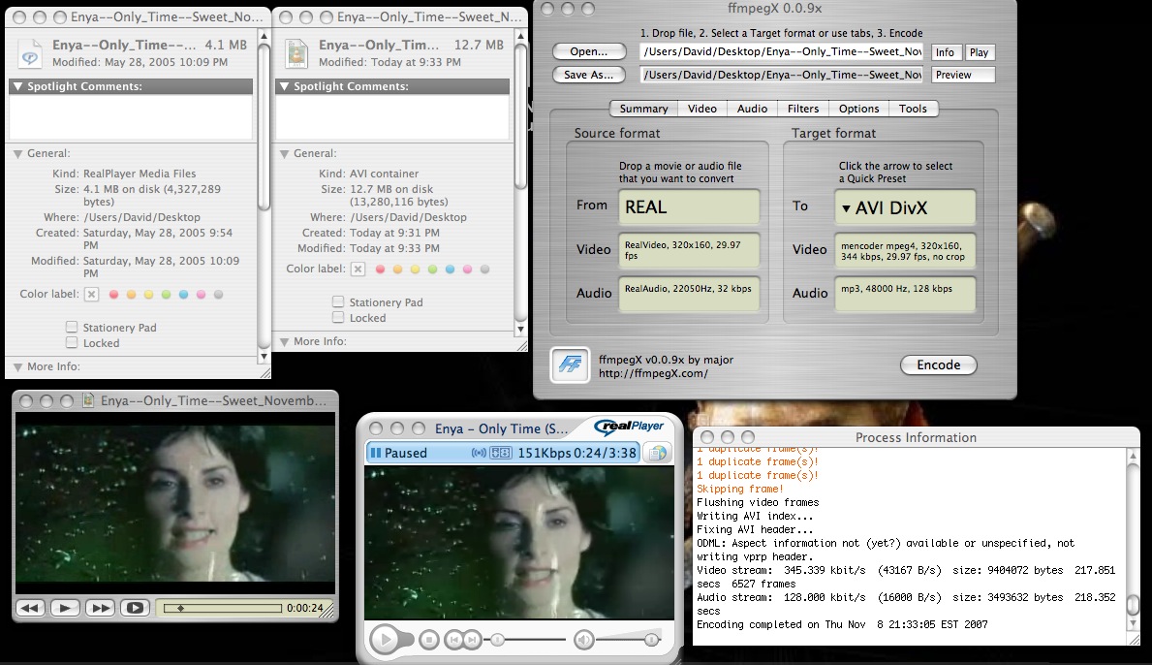Click the seek slider in the Enya movie window
Image resolution: width=1152 pixels, height=665 pixels.
223,609
